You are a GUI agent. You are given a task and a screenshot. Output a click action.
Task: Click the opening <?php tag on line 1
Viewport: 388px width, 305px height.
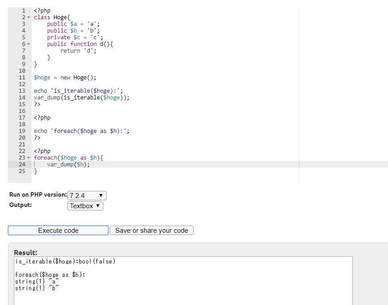click(x=42, y=10)
